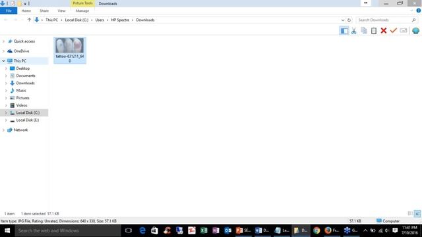Open the Action Center notification icon
The image size is (422, 237).
pos(395,230)
